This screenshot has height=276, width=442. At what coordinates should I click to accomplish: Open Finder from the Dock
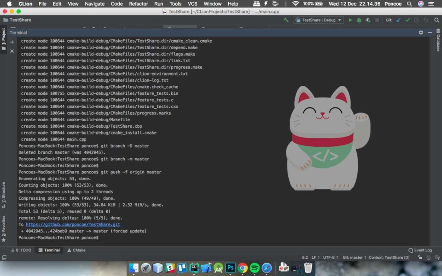point(134,268)
